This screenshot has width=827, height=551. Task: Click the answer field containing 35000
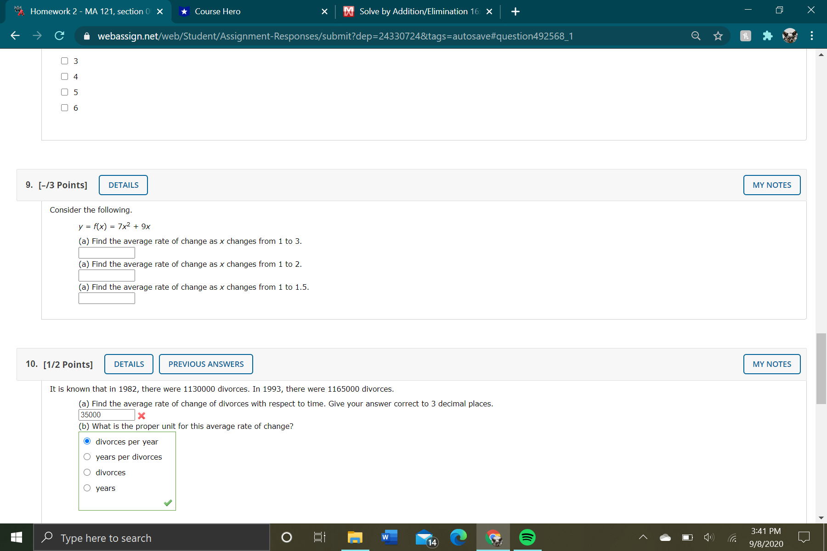pos(106,414)
